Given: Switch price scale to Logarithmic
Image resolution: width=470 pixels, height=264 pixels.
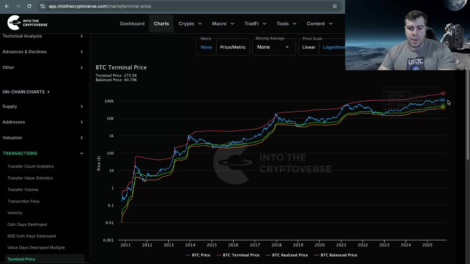Looking at the screenshot, I should tap(334, 47).
